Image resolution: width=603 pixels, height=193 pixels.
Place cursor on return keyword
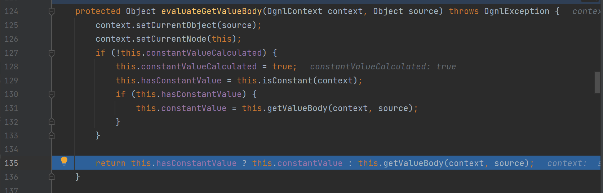click(111, 163)
